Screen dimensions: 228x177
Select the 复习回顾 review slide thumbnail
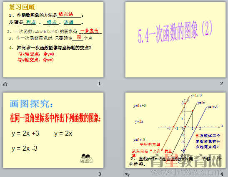[53, 40]
